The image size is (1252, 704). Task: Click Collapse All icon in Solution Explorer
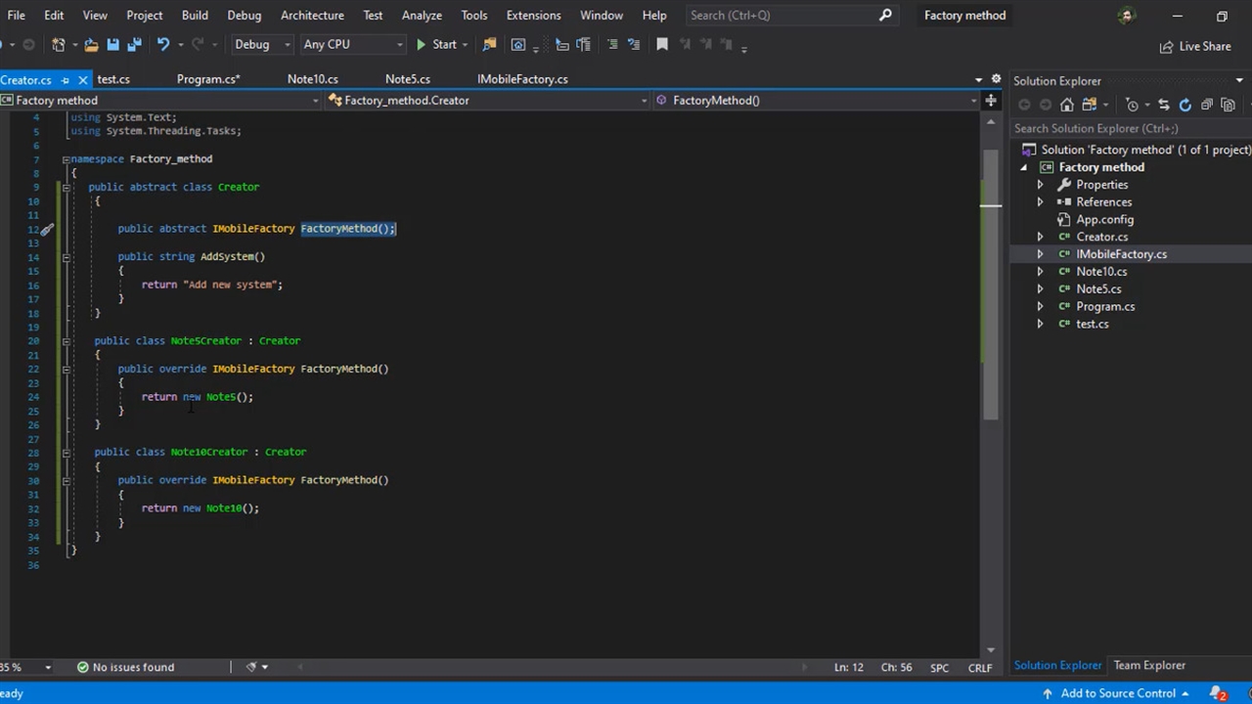[x=1206, y=105]
